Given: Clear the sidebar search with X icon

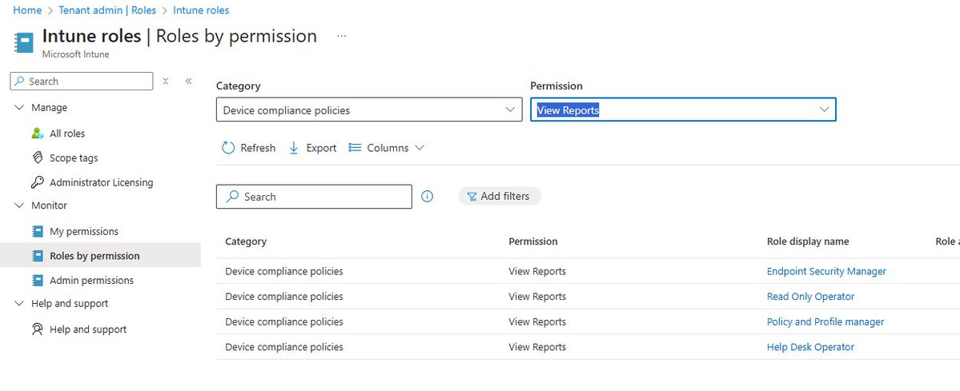Looking at the screenshot, I should (165, 81).
